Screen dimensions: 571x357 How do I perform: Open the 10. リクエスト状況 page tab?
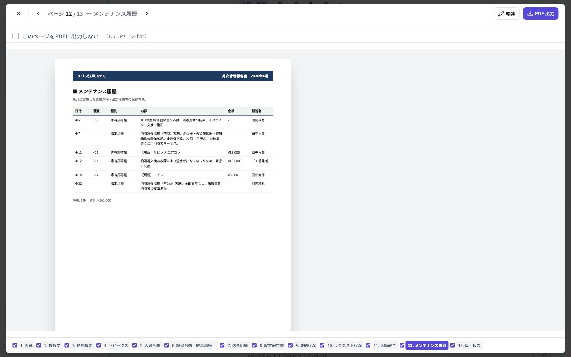pyautogui.click(x=345, y=345)
